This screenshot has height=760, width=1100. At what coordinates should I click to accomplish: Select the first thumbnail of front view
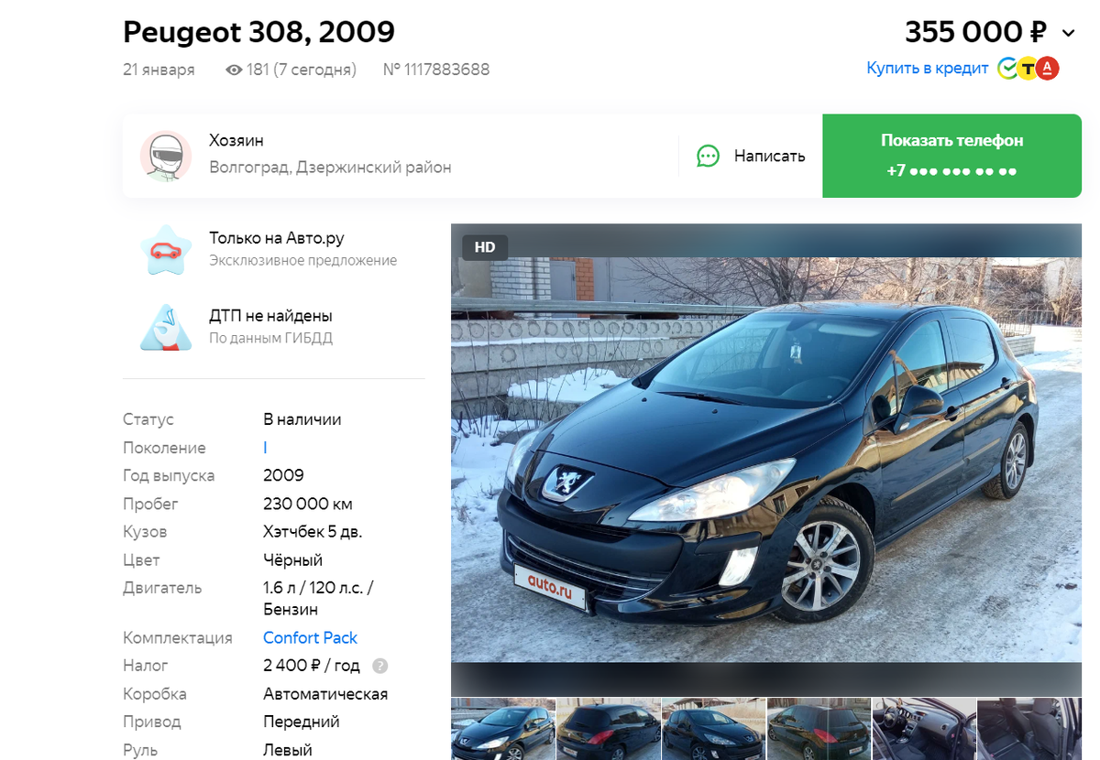[x=503, y=729]
